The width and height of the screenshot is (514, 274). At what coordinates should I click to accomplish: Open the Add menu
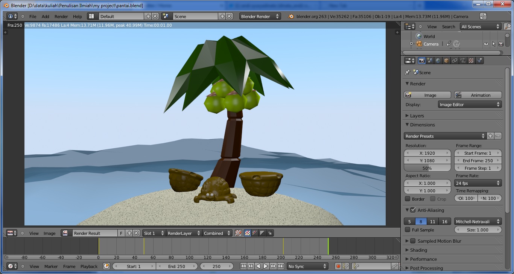click(45, 16)
